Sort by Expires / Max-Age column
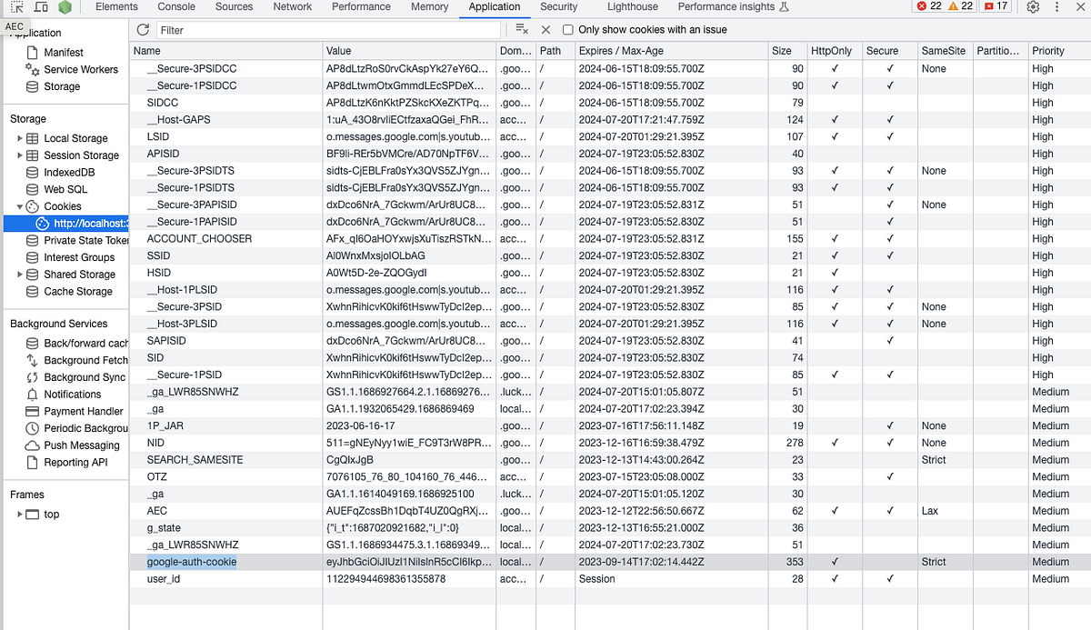 coord(671,51)
